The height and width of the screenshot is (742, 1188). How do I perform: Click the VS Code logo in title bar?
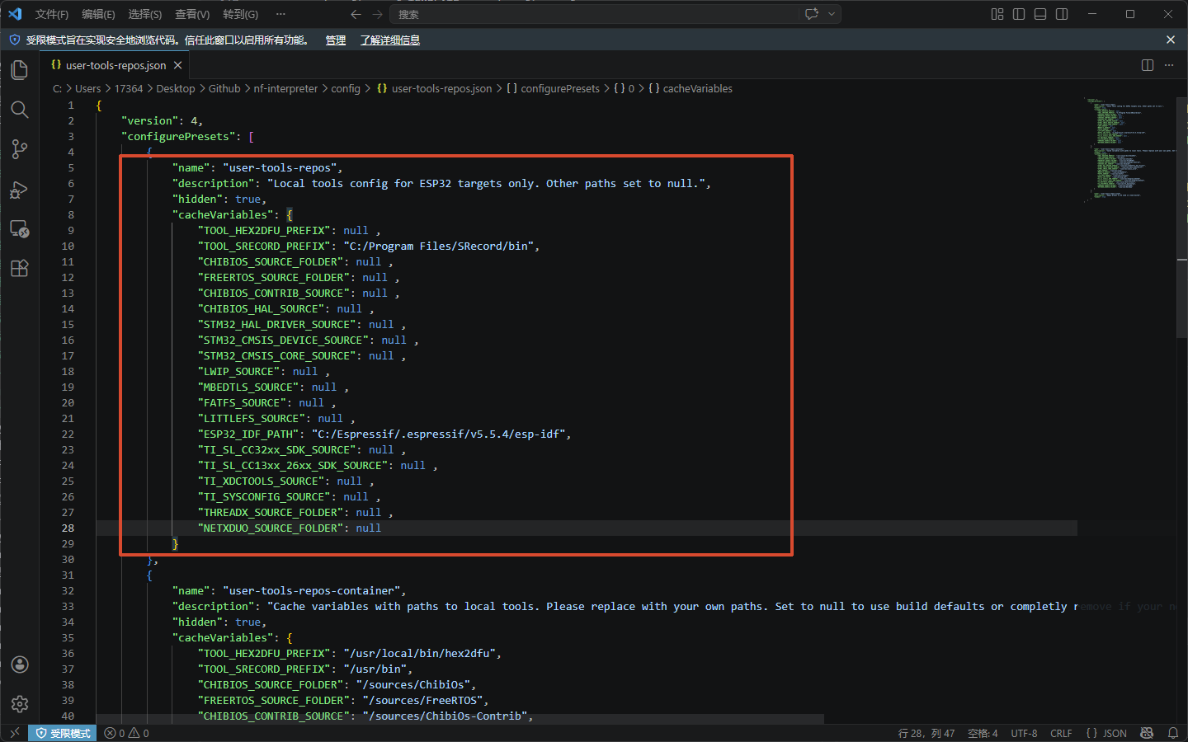[x=15, y=14]
